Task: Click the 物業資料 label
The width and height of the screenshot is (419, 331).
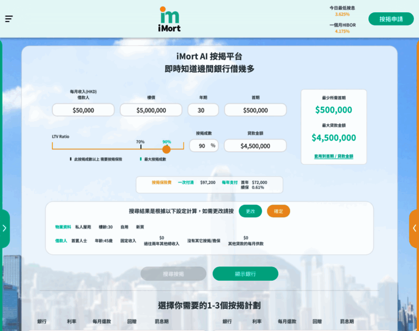Action: tap(63, 227)
